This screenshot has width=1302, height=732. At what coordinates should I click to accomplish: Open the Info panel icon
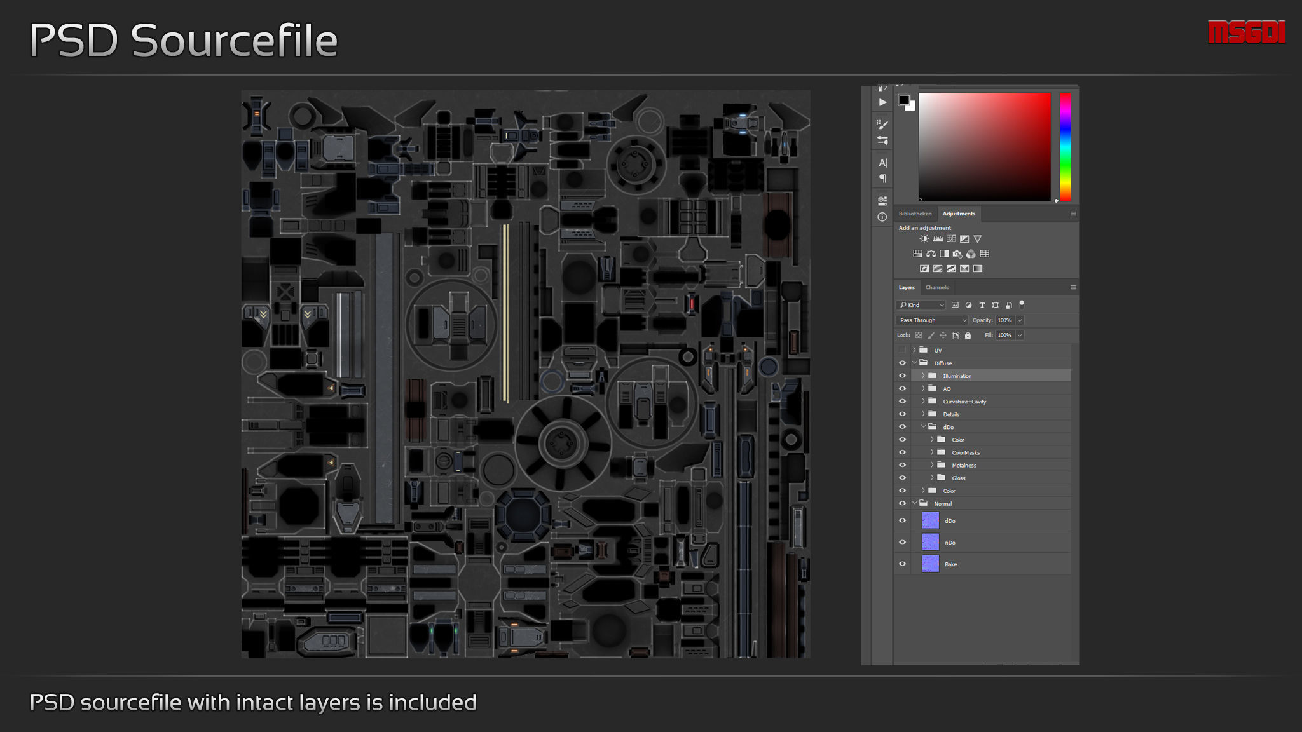pos(882,217)
